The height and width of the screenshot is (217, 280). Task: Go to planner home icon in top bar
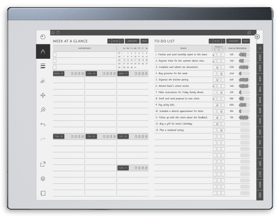pyautogui.click(x=53, y=33)
